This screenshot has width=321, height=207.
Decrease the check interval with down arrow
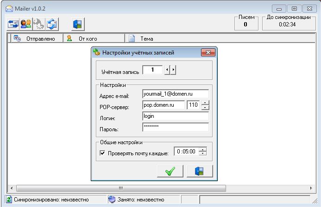click(x=203, y=153)
